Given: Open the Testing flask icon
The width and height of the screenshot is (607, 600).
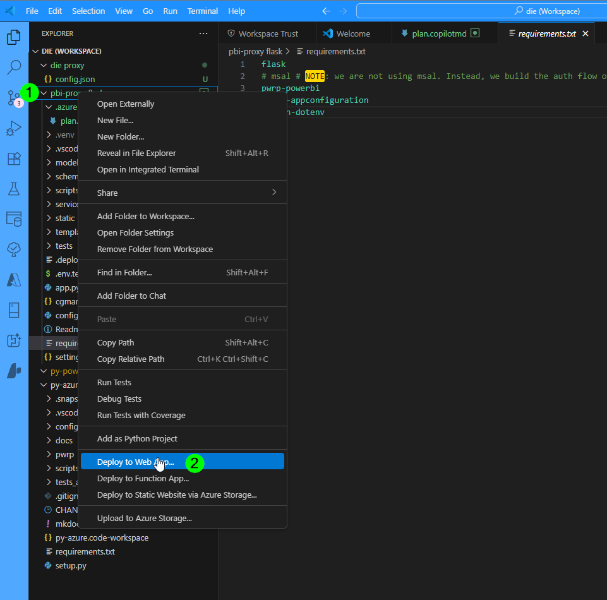Looking at the screenshot, I should click(14, 189).
